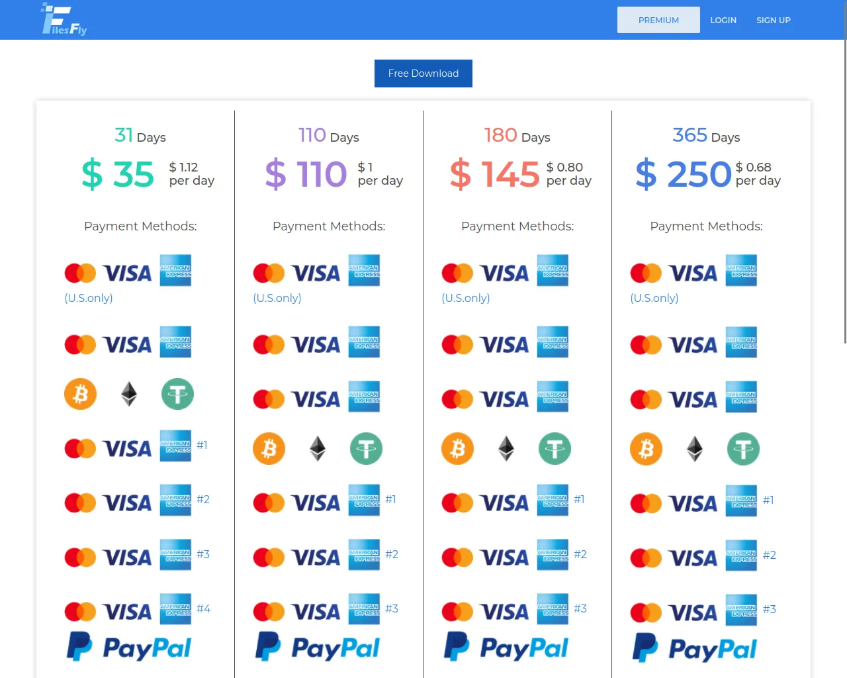Select Bitcoin payment in 31 Days plan
Viewport: 847px width, 678px height.
click(x=81, y=395)
